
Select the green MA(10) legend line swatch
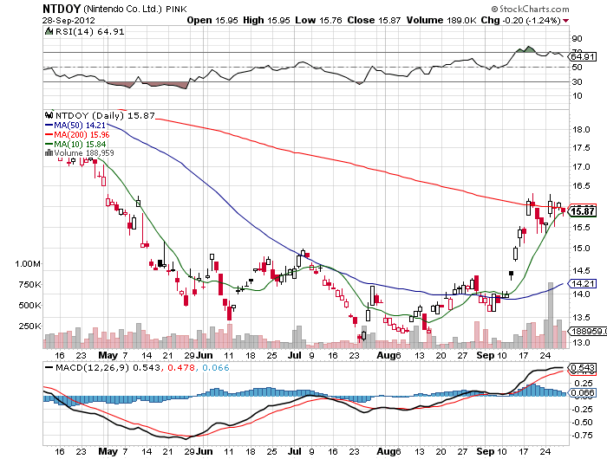click(x=49, y=144)
